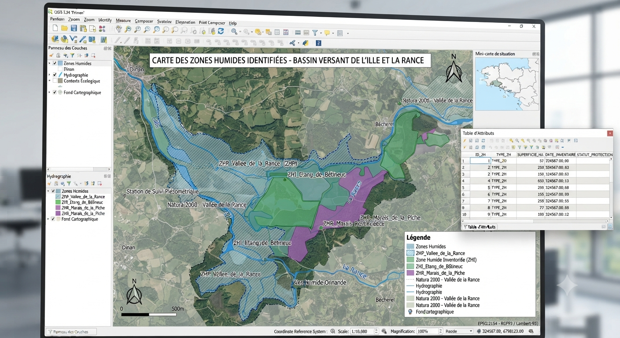This screenshot has height=338, width=620.
Task: Open the Print Cempcscr menu
Action: click(212, 22)
